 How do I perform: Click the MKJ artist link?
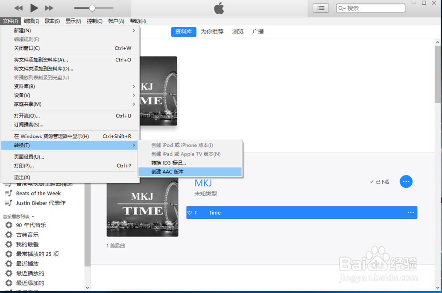tap(203, 183)
